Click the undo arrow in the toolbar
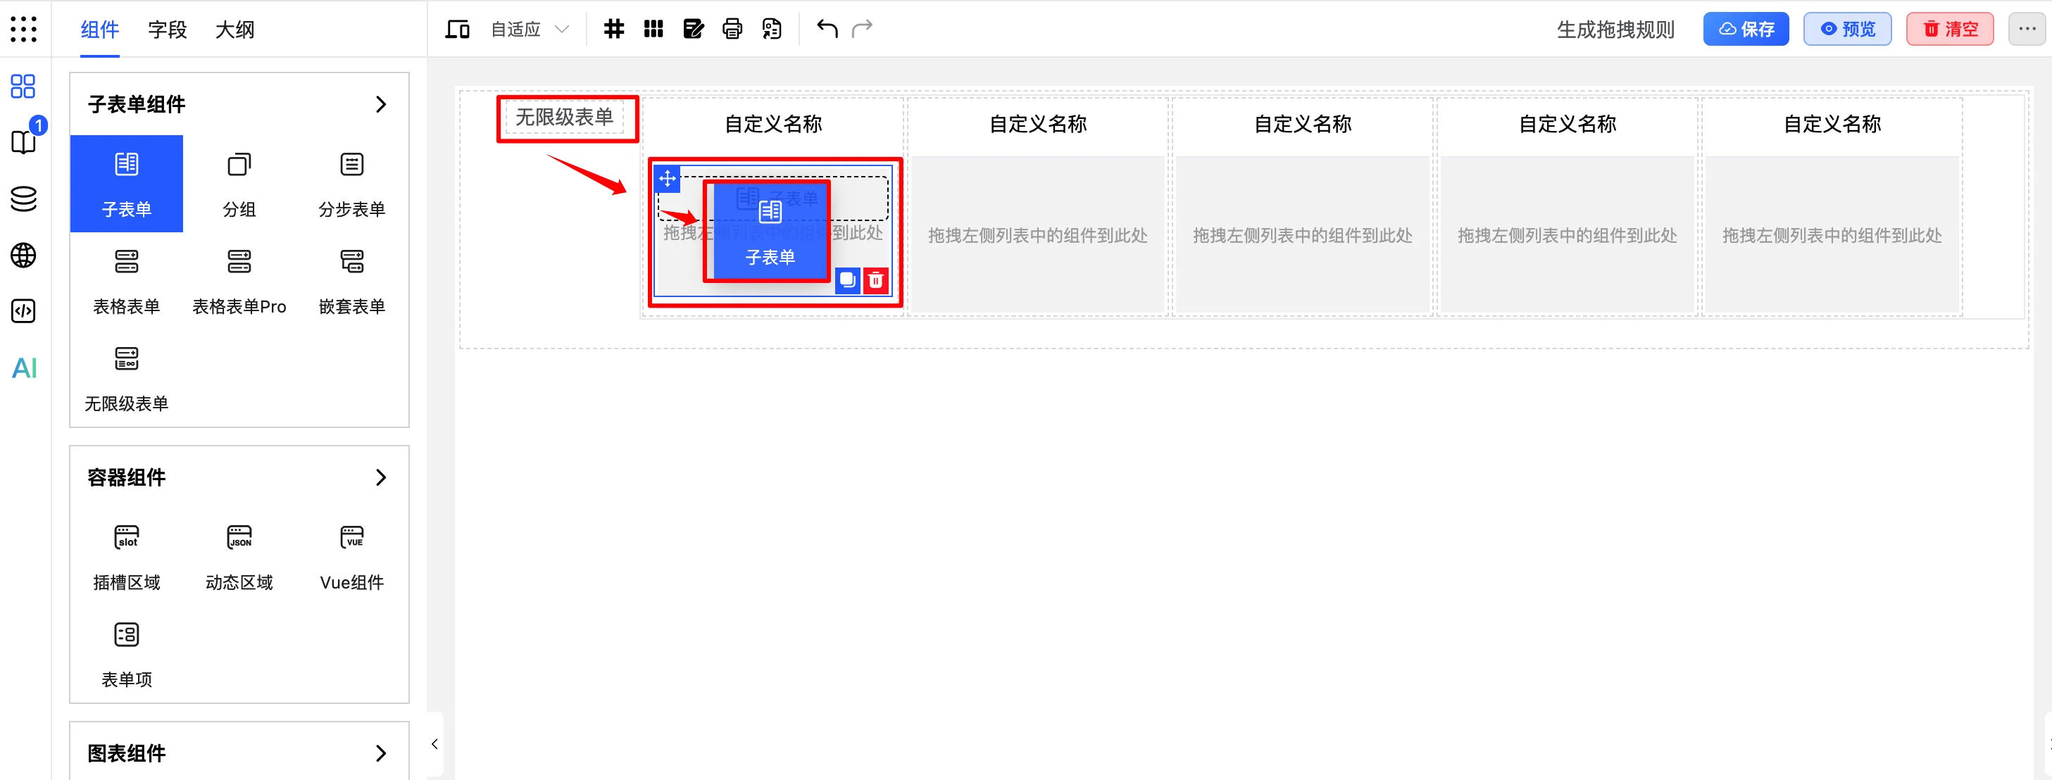The width and height of the screenshot is (2052, 780). [826, 29]
